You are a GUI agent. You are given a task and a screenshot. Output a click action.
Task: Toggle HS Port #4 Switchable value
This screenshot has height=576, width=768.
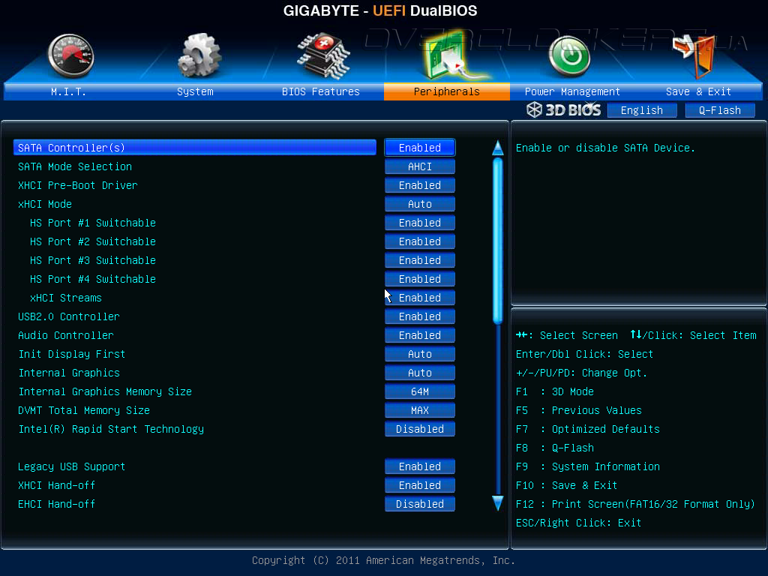point(420,279)
